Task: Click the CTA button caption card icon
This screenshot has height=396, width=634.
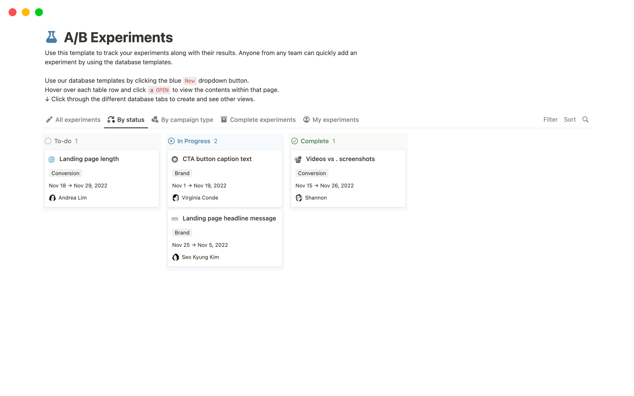Action: (175, 159)
